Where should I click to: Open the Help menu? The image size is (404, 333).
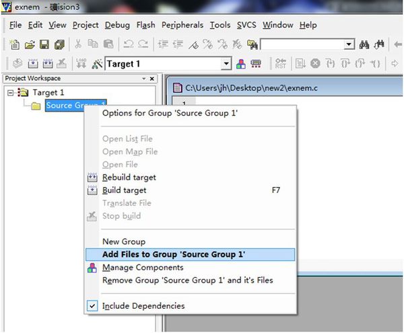[x=308, y=25]
